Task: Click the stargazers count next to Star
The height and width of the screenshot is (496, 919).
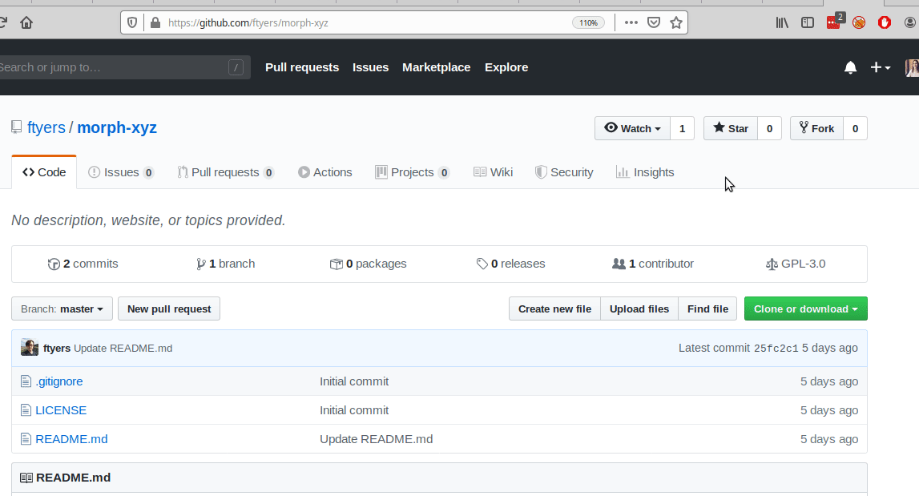Action: 769,128
